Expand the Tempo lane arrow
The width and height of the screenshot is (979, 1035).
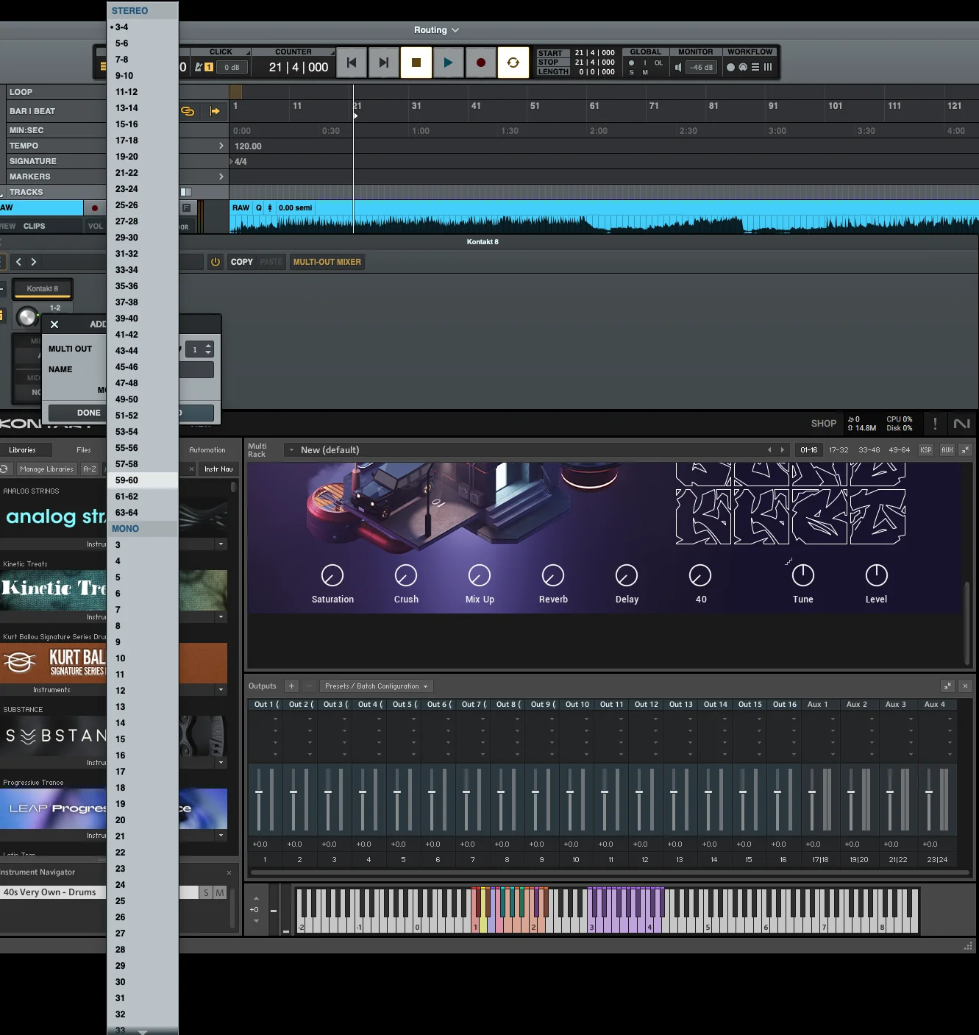(221, 146)
